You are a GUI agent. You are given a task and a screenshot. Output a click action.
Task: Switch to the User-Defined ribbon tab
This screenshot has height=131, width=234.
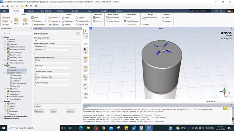click(46, 11)
